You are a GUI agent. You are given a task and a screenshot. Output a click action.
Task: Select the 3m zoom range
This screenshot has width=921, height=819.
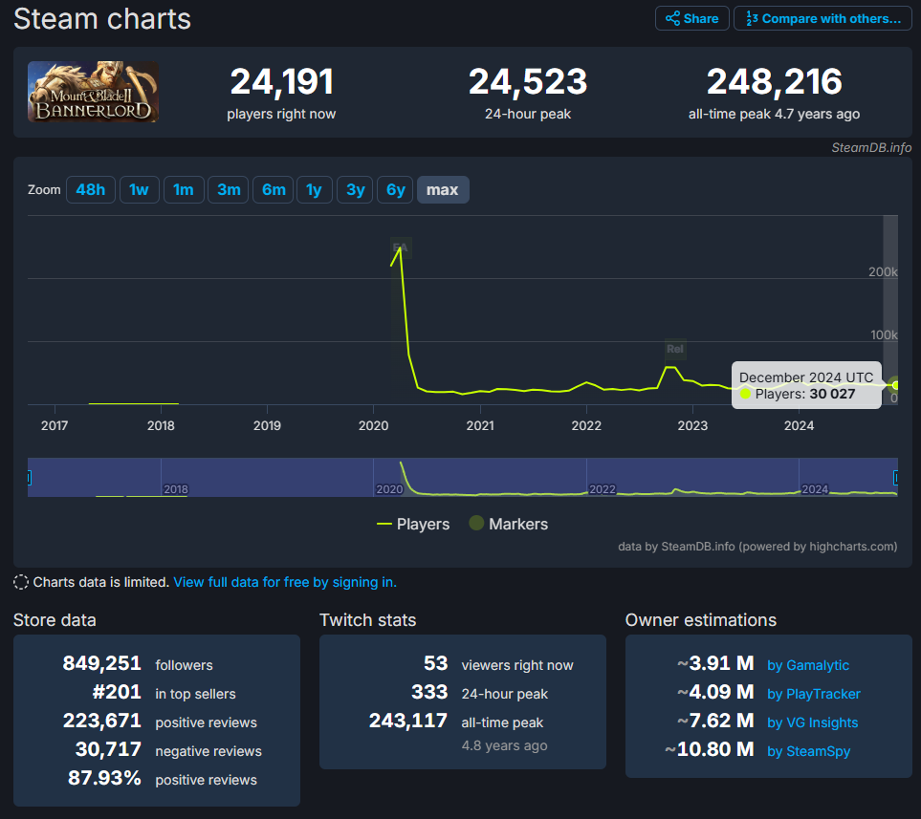pos(229,189)
